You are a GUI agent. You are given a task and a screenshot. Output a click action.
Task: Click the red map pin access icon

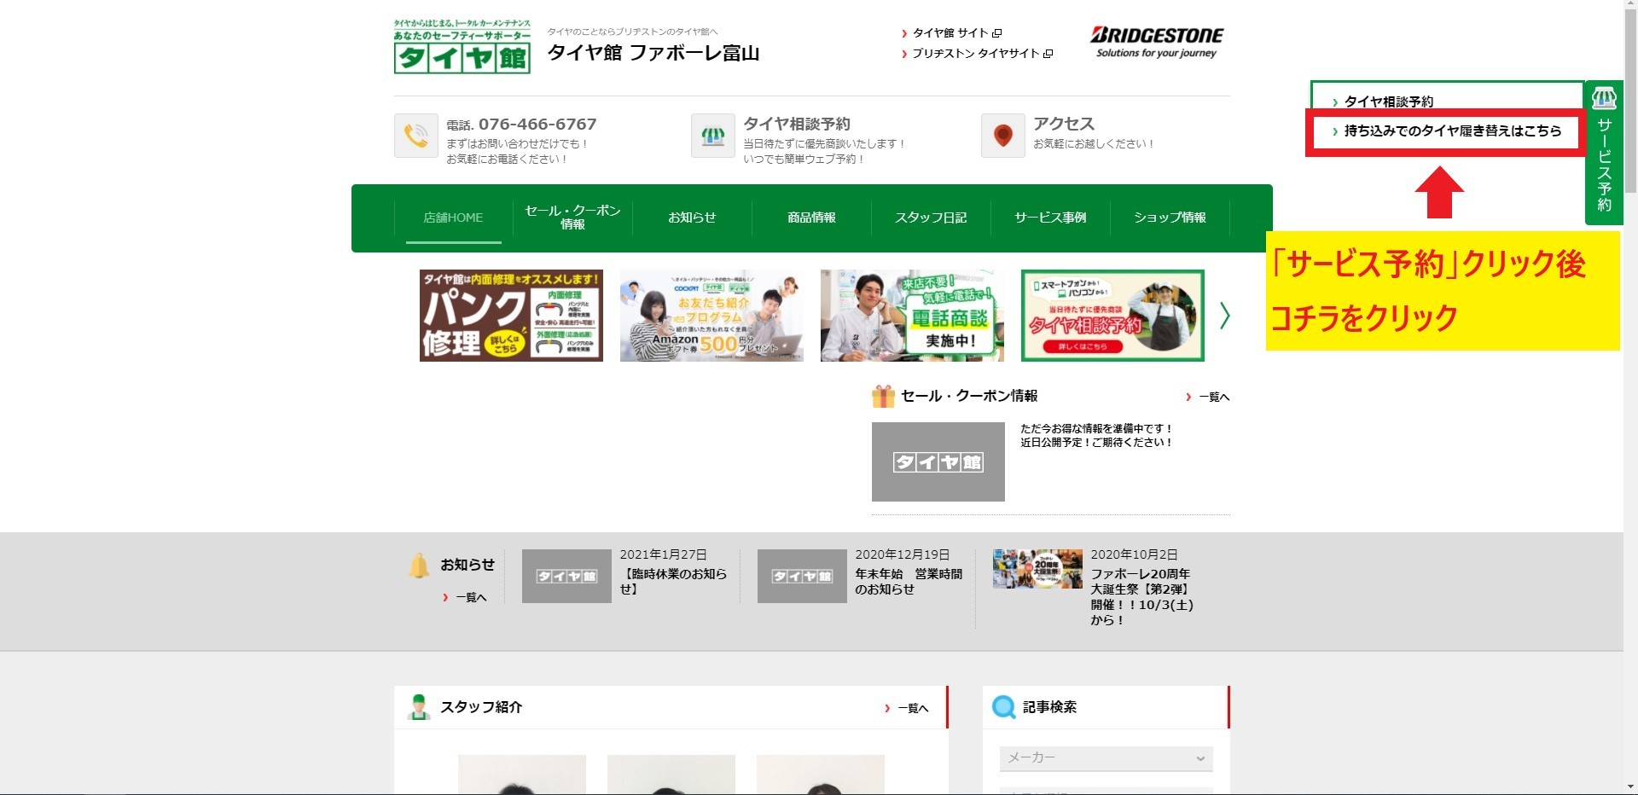[1003, 136]
